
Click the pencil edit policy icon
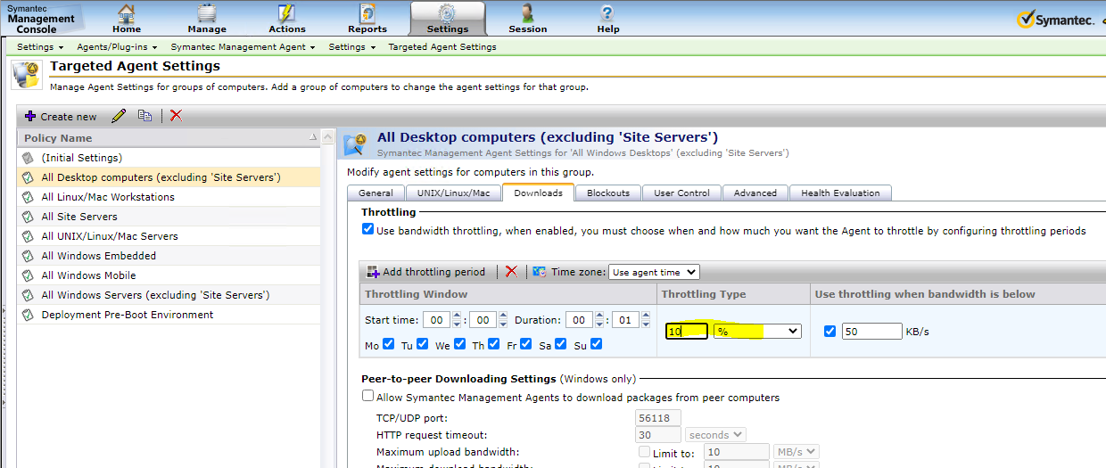click(x=119, y=116)
